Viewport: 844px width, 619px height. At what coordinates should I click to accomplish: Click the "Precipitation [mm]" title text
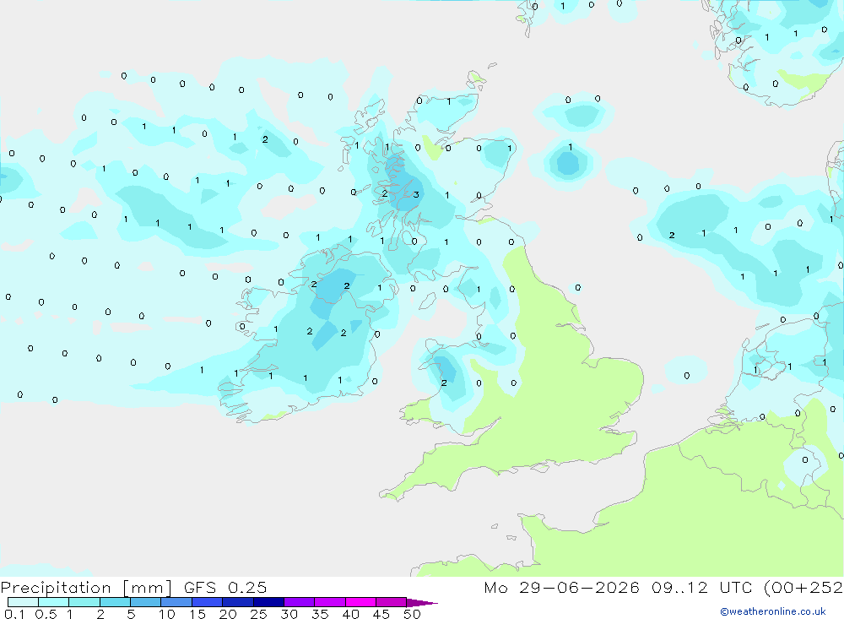pyautogui.click(x=86, y=588)
